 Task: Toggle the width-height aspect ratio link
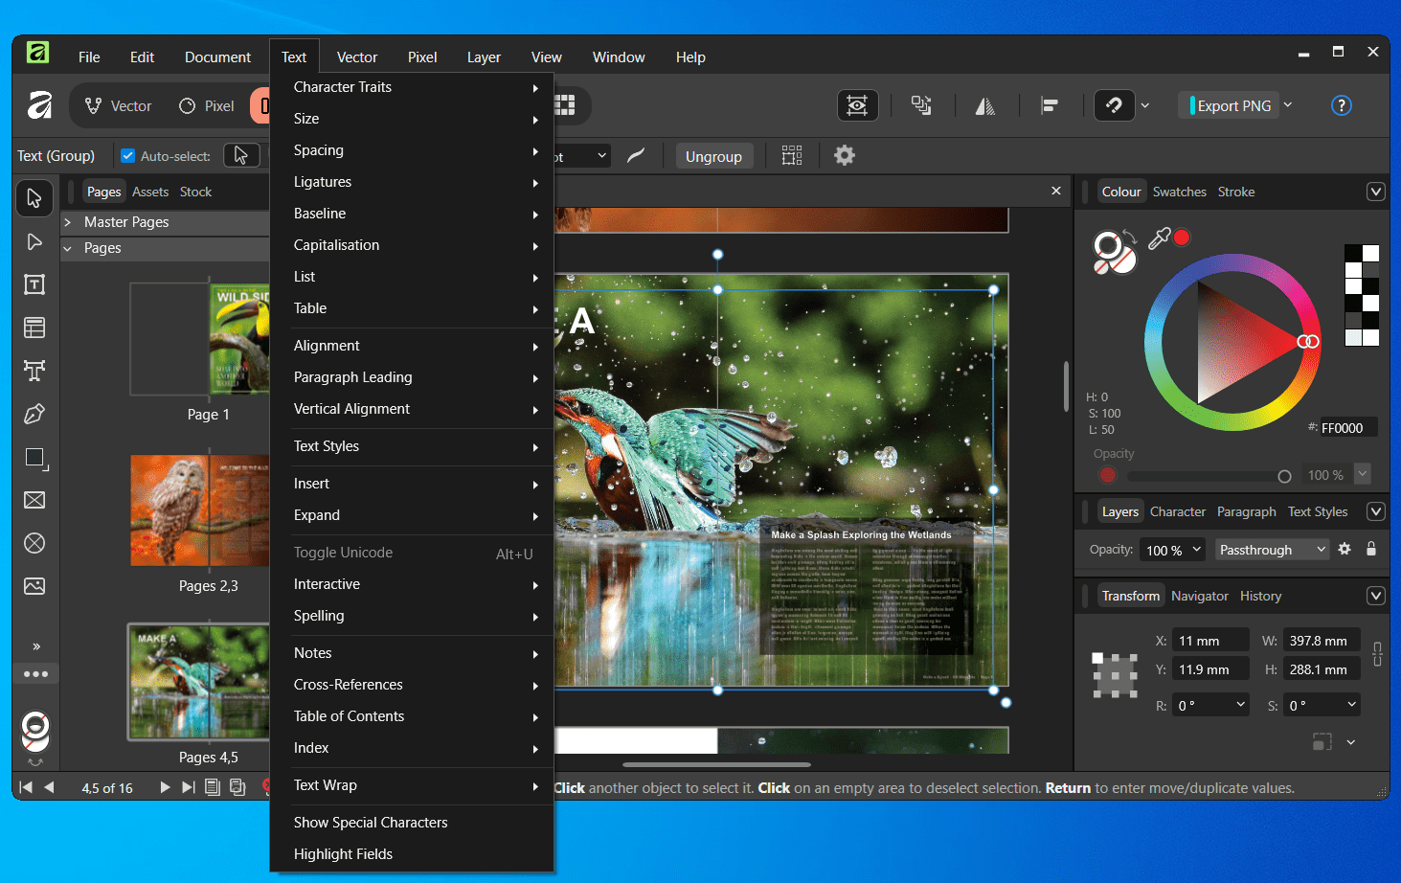pyautogui.click(x=1377, y=654)
